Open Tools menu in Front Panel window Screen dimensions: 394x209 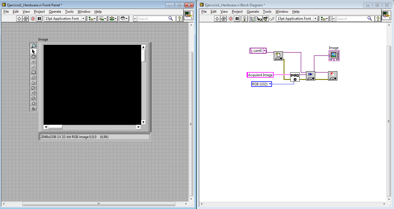pos(69,12)
